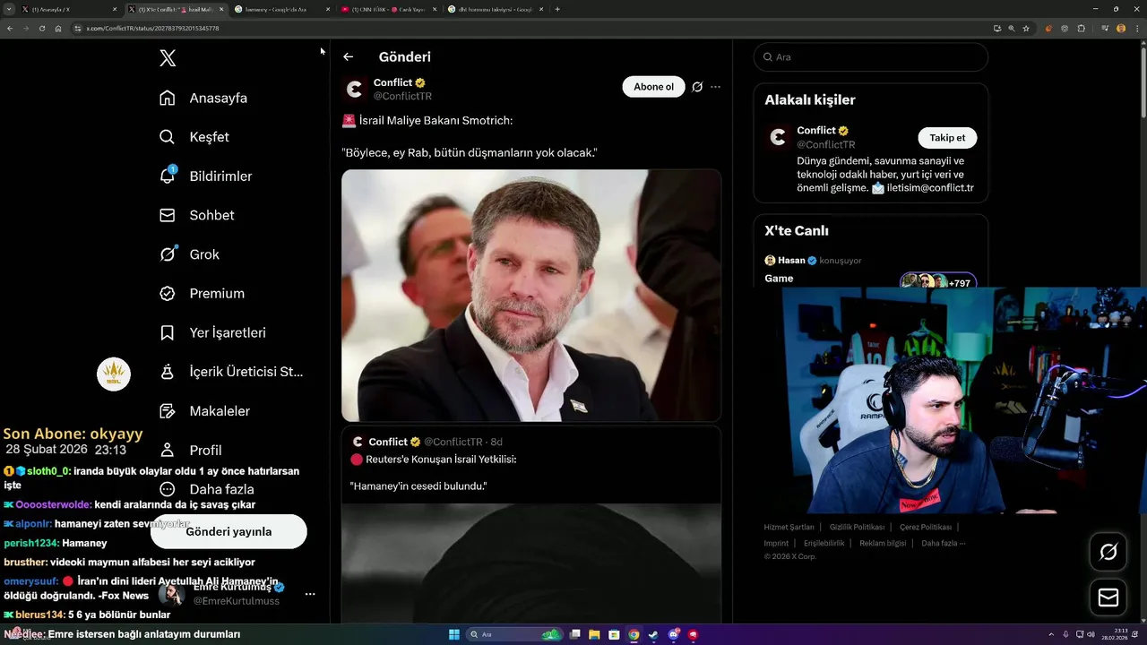The width and height of the screenshot is (1147, 645).
Task: Open Hasan live space Game card
Action: point(870,270)
